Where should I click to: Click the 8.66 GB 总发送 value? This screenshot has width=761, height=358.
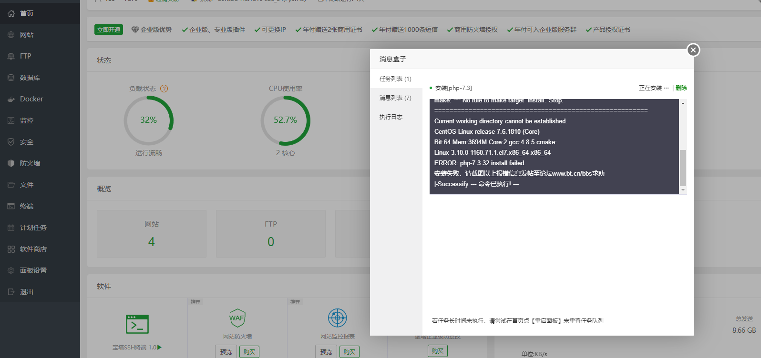click(744, 330)
